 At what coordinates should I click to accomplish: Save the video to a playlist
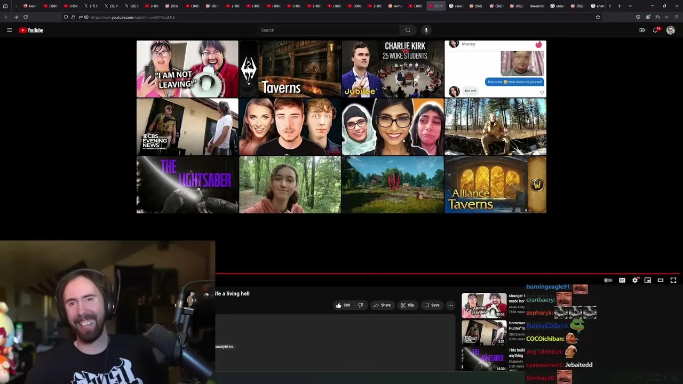[432, 305]
